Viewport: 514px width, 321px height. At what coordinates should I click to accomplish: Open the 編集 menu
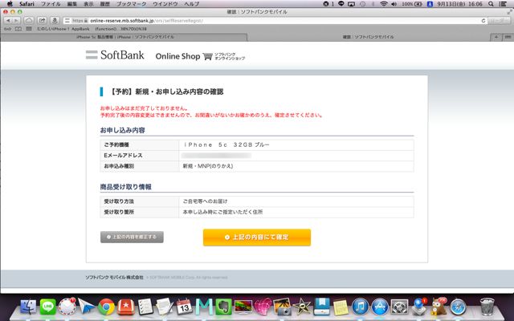point(72,4)
